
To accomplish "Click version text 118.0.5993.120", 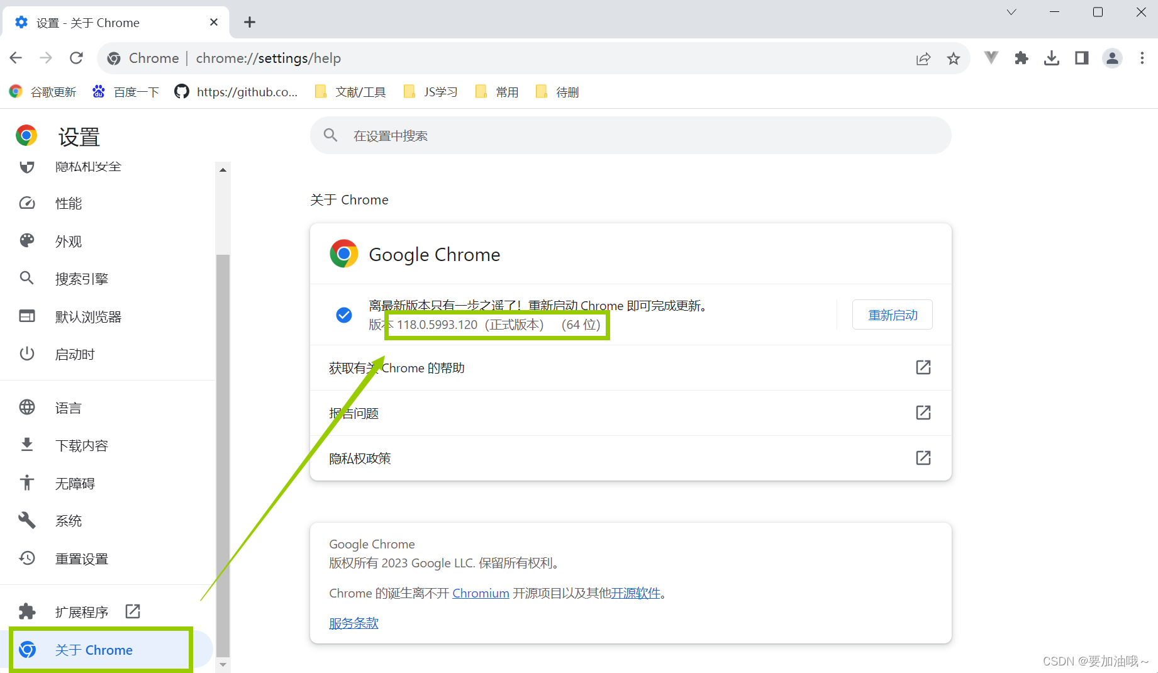I will [x=437, y=325].
